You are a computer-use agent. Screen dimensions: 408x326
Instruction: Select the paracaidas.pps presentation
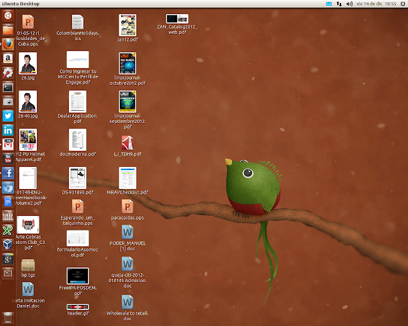pyautogui.click(x=127, y=209)
